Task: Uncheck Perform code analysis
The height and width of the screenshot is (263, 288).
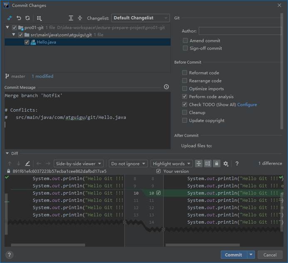Action: click(x=185, y=96)
